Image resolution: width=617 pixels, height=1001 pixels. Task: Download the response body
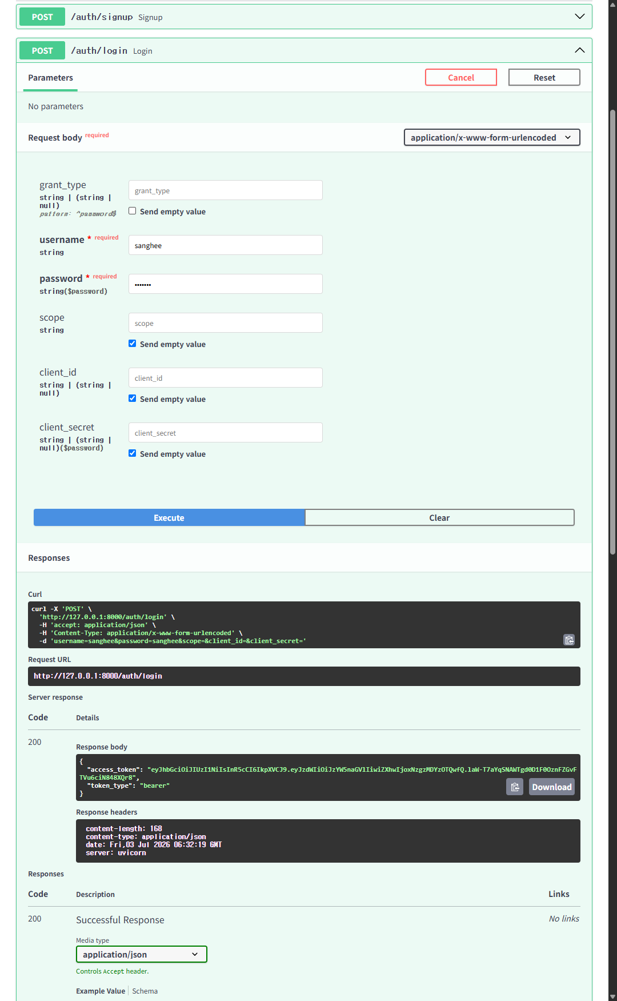(x=552, y=787)
